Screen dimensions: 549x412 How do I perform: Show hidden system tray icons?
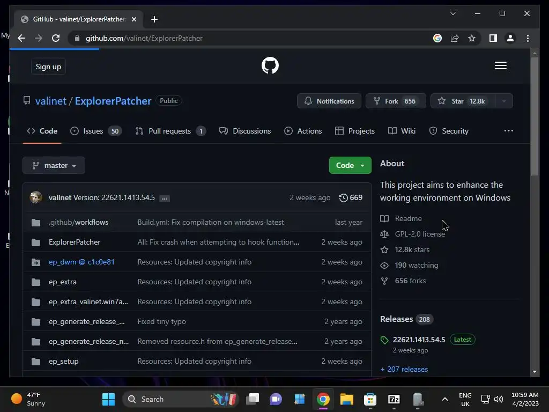[x=444, y=399]
